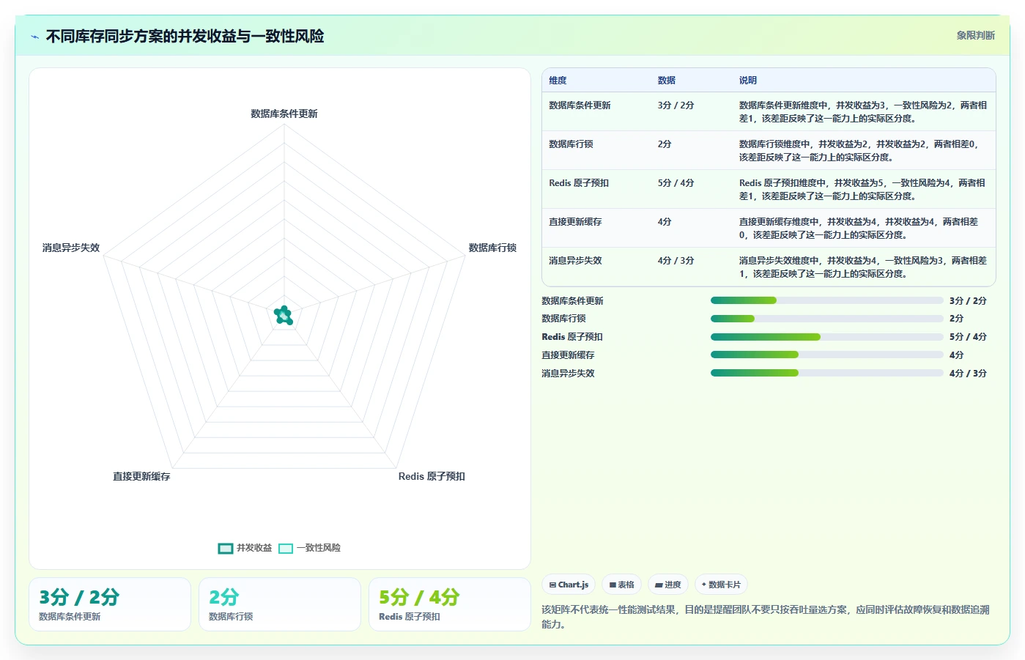This screenshot has width=1025, height=660.
Task: Click the 象限判断 tag in the header
Action: point(975,35)
